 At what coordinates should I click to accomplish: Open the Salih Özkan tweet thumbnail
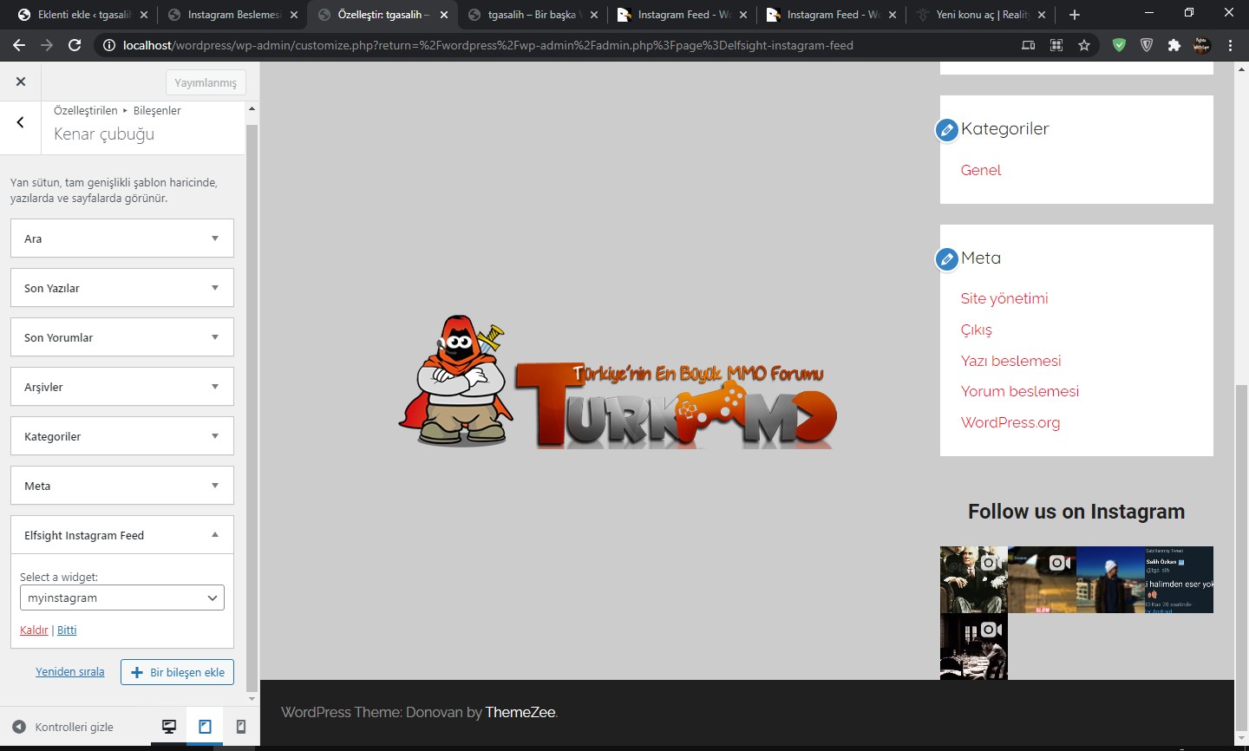point(1179,579)
